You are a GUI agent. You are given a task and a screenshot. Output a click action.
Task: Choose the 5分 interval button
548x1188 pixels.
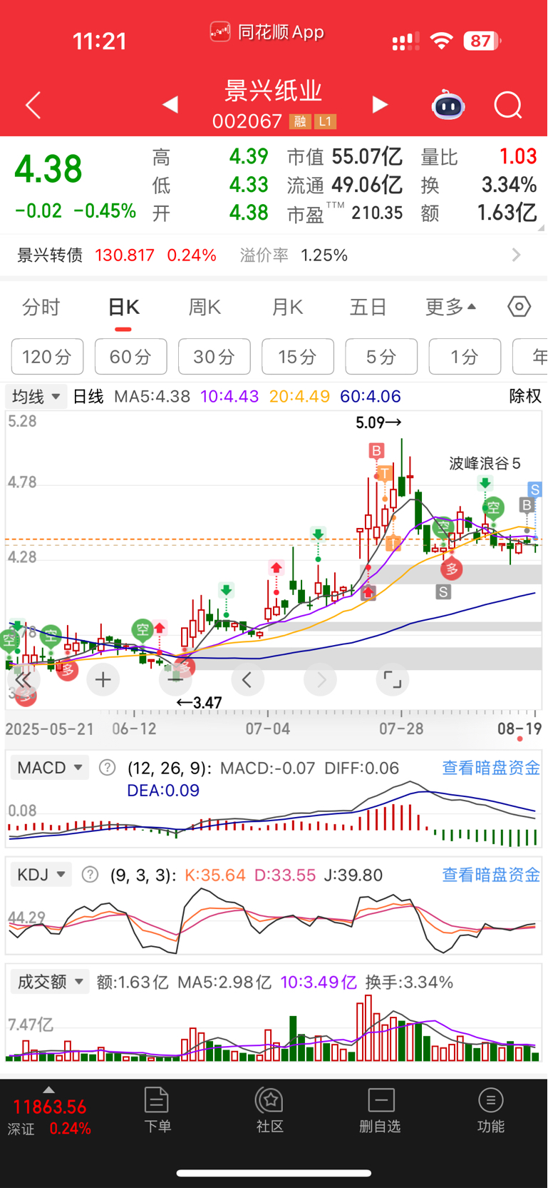381,356
